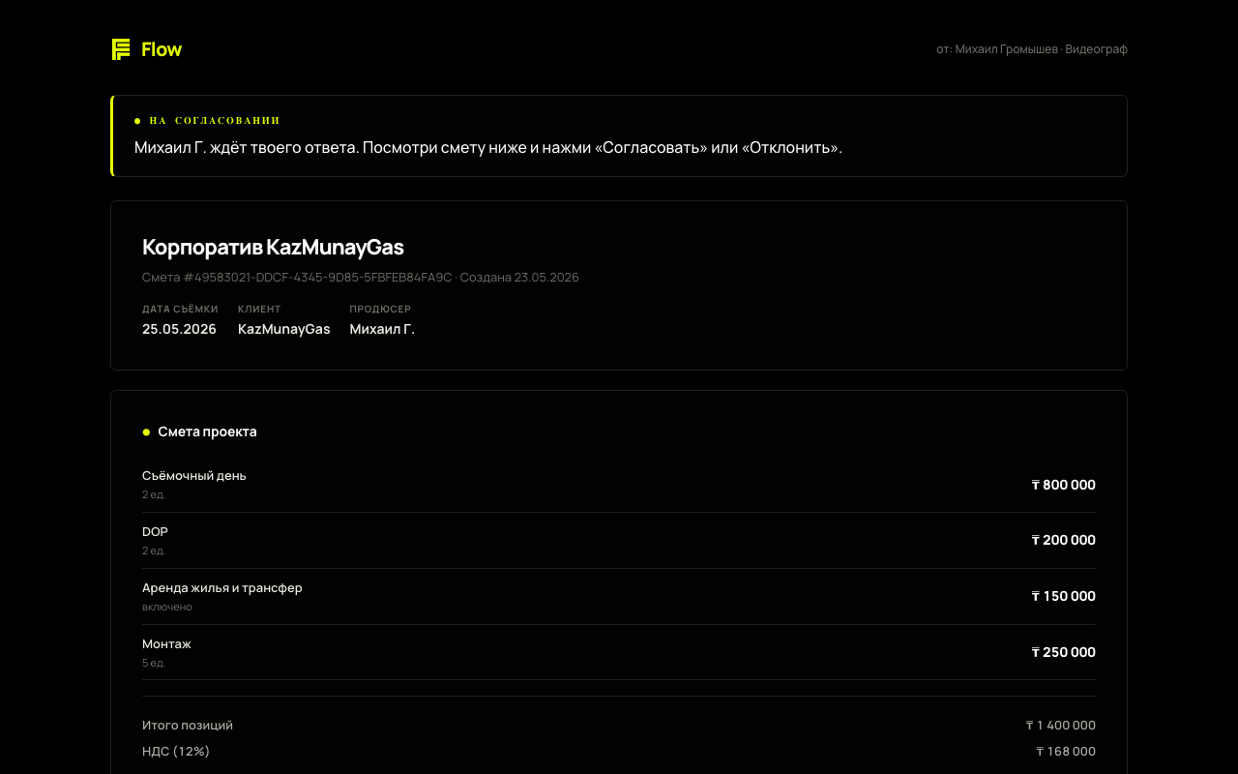The image size is (1238, 774).
Task: Select the 'Монтаж' line item
Action: [166, 644]
